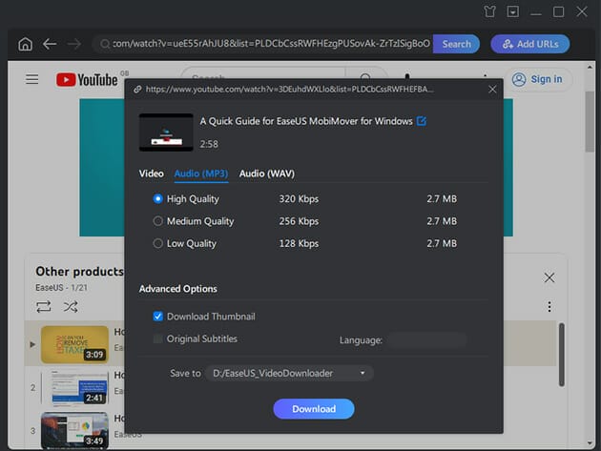
Task: Uncheck the Download Thumbnail checkbox
Action: [158, 317]
